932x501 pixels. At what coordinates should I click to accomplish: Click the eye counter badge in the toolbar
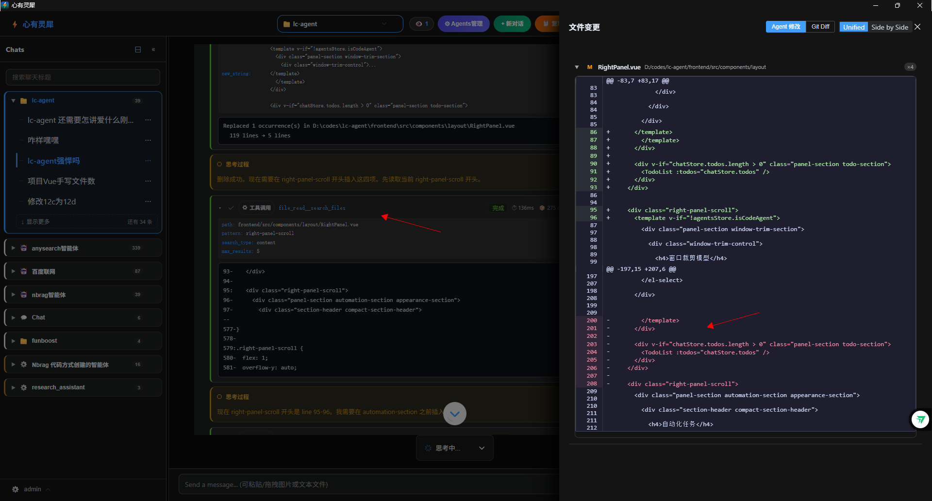pos(421,24)
